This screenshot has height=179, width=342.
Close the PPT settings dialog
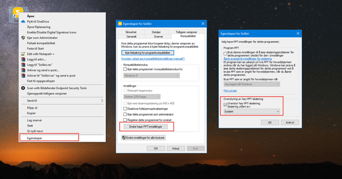[x=298, y=34]
